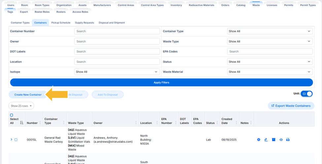The width and height of the screenshot is (322, 164).
Task: Sort table by Owner column
Action: click(x=136, y=123)
